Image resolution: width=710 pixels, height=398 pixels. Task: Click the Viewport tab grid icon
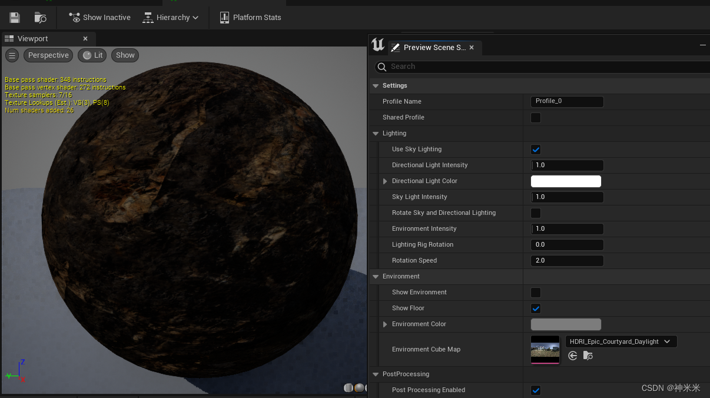tap(9, 39)
